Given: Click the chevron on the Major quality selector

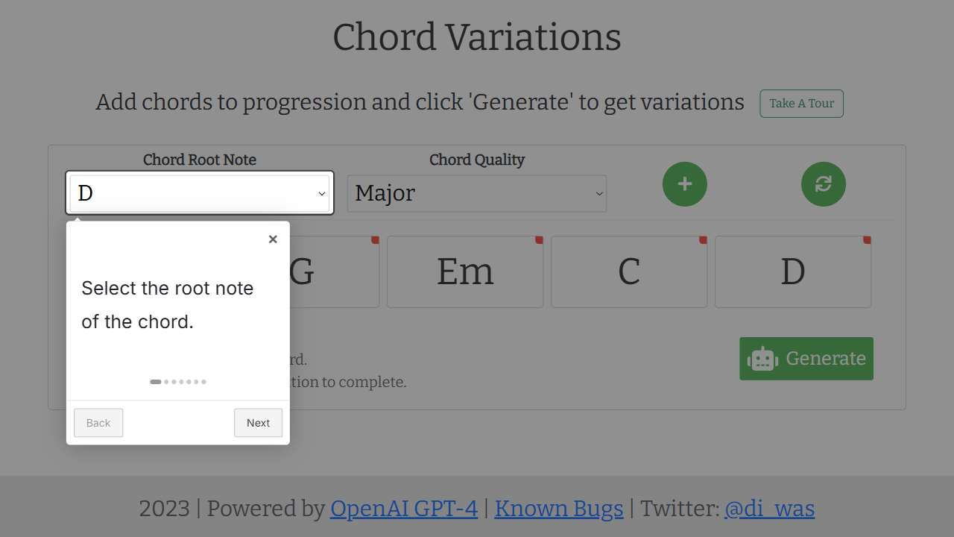Looking at the screenshot, I should coord(600,193).
